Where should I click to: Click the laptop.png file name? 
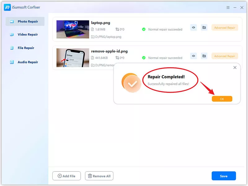coord(100,23)
